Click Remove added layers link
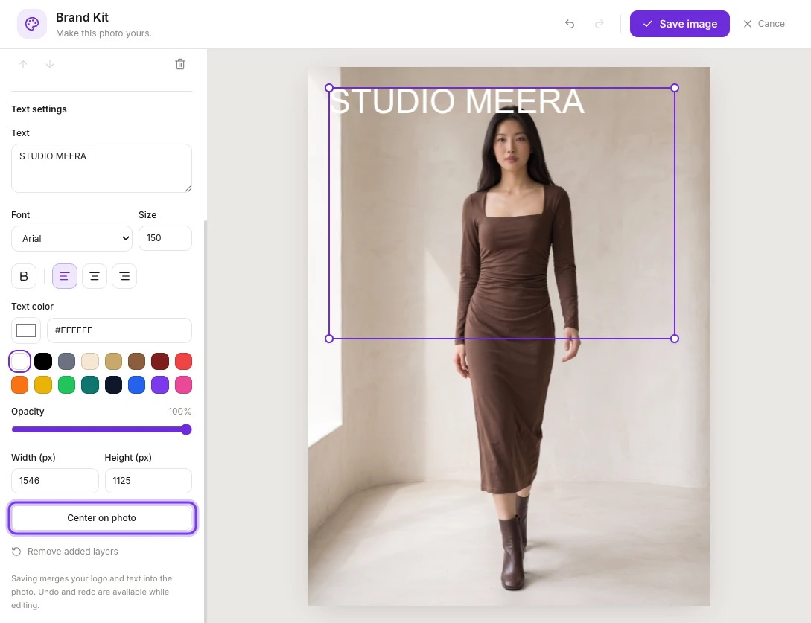The width and height of the screenshot is (811, 623). (65, 552)
